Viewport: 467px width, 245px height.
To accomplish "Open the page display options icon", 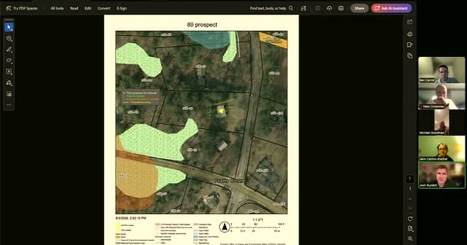I will (410, 229).
